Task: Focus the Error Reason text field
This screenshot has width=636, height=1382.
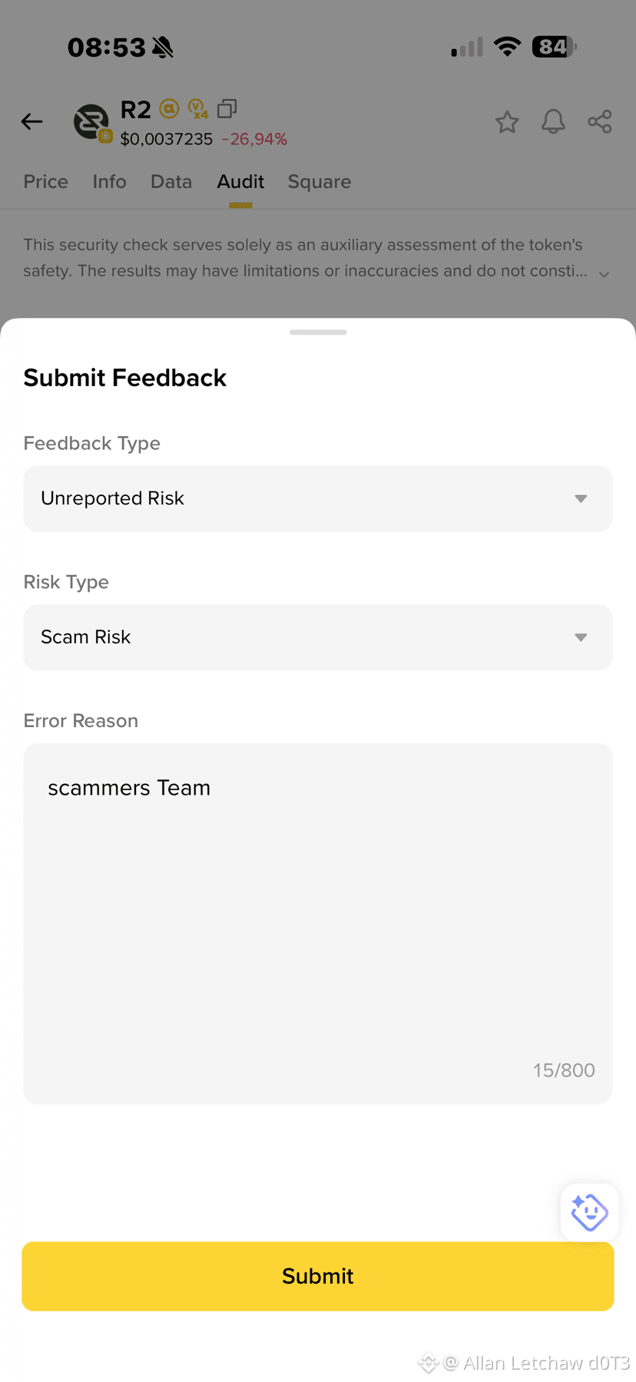Action: [x=318, y=924]
